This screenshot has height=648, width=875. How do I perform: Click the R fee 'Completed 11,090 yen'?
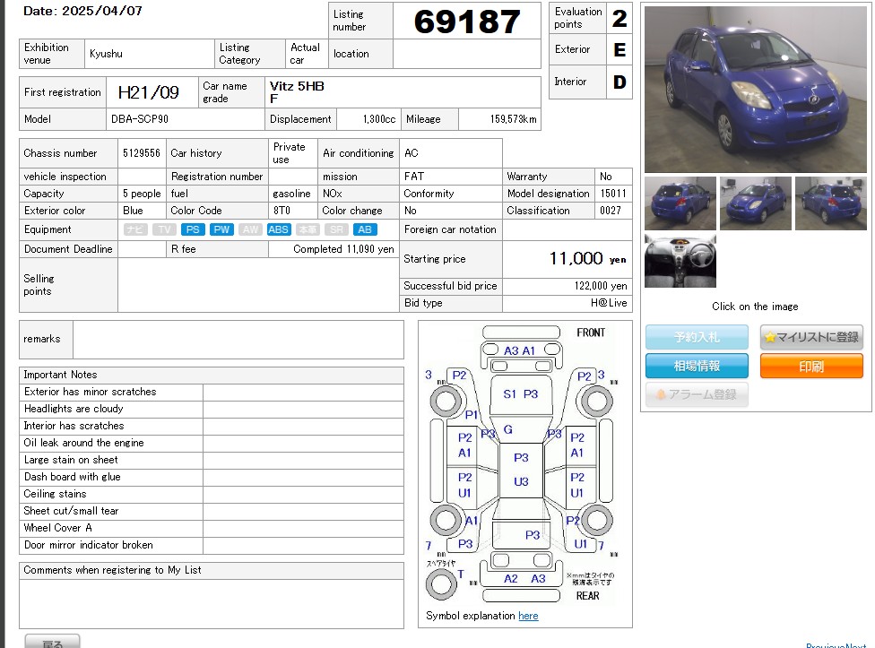(x=343, y=249)
